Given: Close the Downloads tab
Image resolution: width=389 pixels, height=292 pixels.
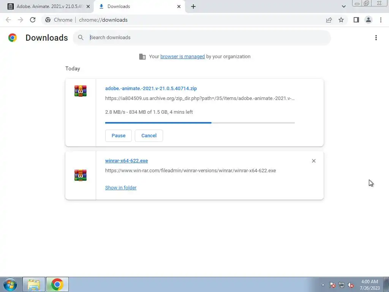Looking at the screenshot, I should tap(179, 6).
